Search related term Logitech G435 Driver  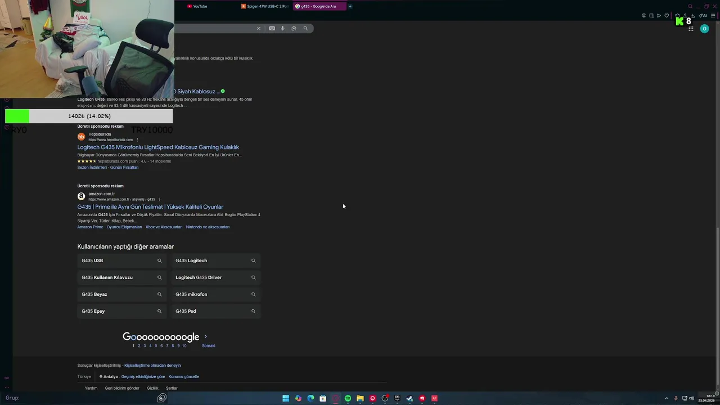[215, 277]
